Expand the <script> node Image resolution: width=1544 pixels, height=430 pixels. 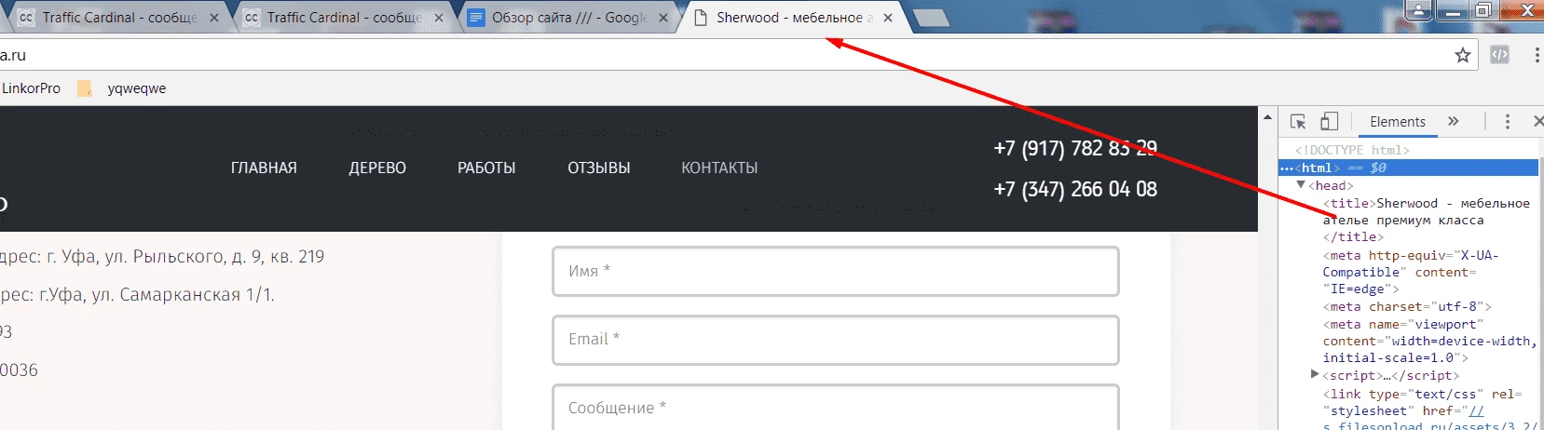pos(1315,374)
